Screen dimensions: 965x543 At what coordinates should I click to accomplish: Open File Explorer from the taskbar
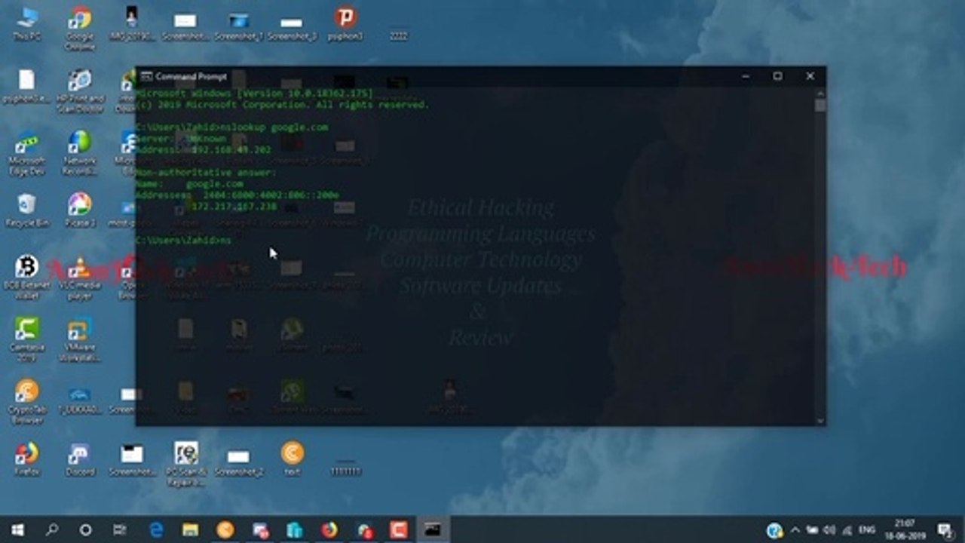pyautogui.click(x=190, y=530)
